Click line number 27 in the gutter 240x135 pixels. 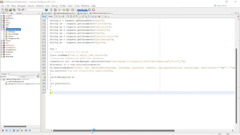43,61
